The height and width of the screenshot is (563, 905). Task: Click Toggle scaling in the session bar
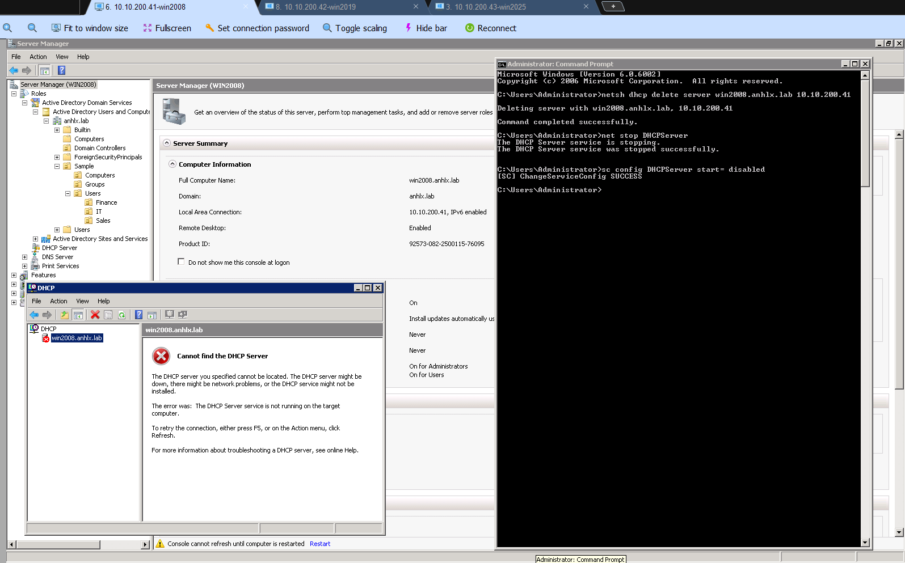(355, 28)
